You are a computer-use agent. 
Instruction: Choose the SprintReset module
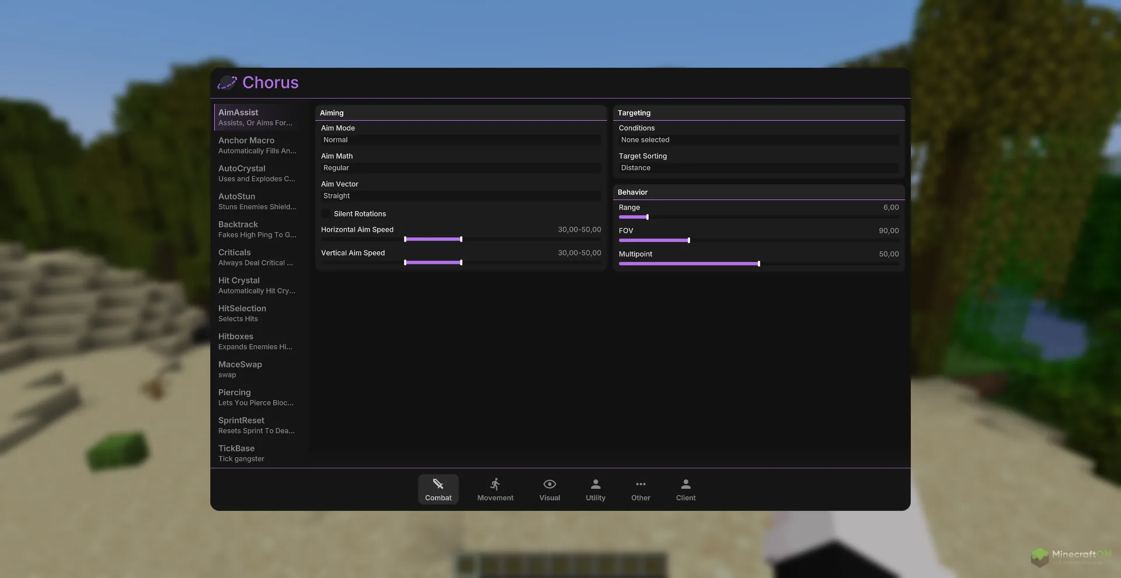coord(257,425)
